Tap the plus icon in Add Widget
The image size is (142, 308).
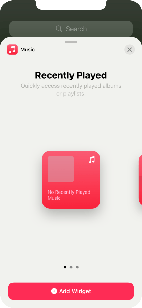pyautogui.click(x=54, y=291)
